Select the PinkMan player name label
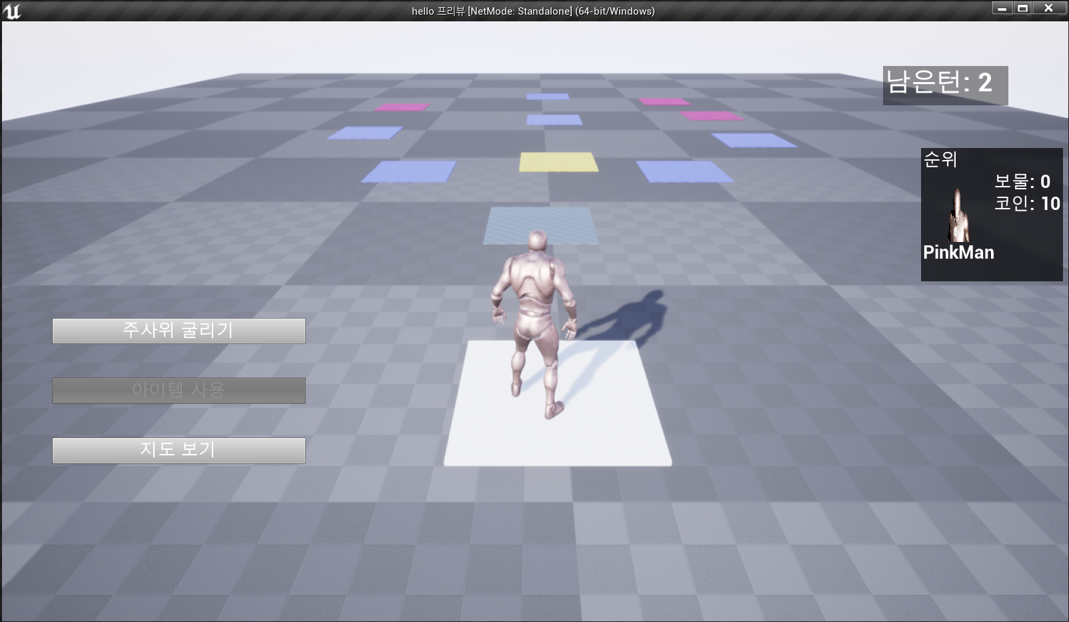This screenshot has width=1069, height=622. (x=958, y=253)
